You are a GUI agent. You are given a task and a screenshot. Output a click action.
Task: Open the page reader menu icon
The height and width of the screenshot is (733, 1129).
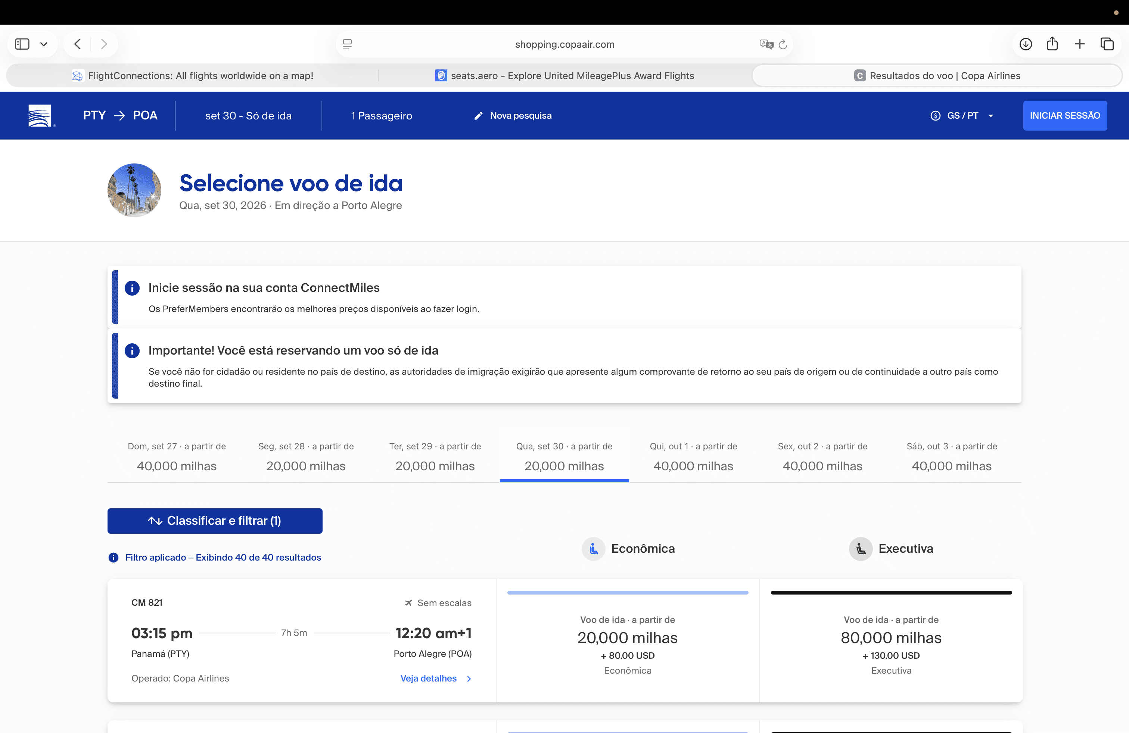(347, 44)
